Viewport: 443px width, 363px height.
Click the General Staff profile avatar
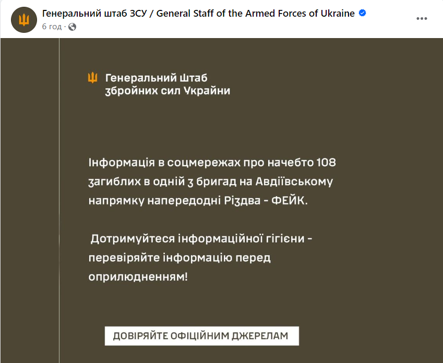tap(23, 20)
